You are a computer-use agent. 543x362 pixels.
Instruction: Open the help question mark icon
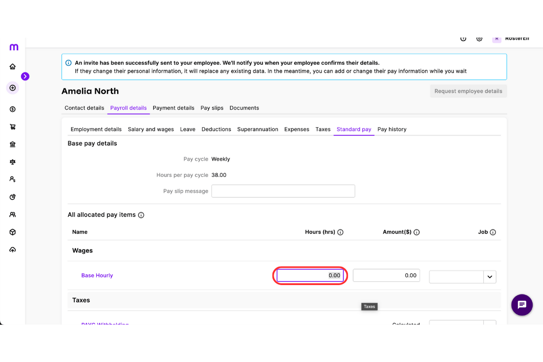463,38
